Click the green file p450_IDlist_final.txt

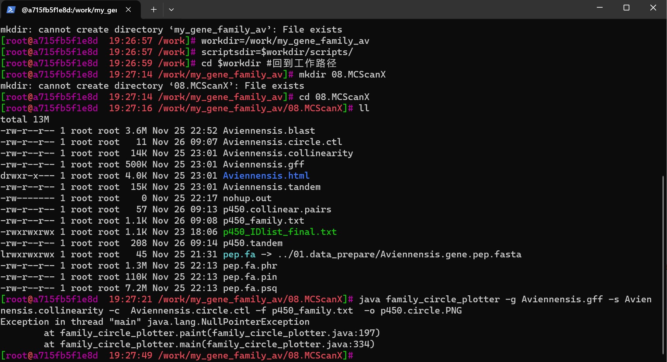point(280,232)
